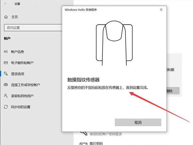This screenshot has width=193, height=145.
Task: Click the 家庭和其他用户 person icon
Action: [x=5, y=96]
